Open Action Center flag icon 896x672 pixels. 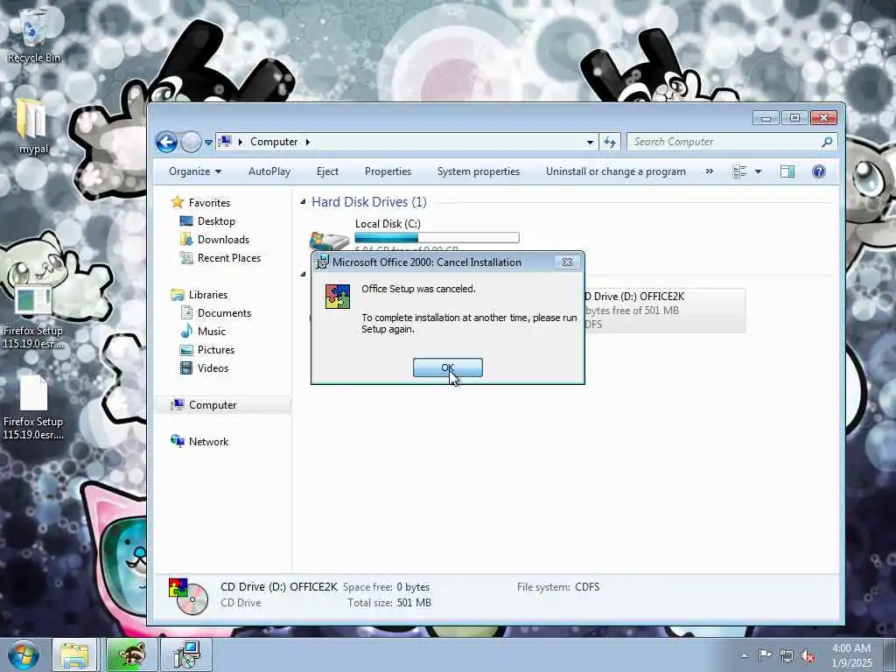(x=765, y=655)
